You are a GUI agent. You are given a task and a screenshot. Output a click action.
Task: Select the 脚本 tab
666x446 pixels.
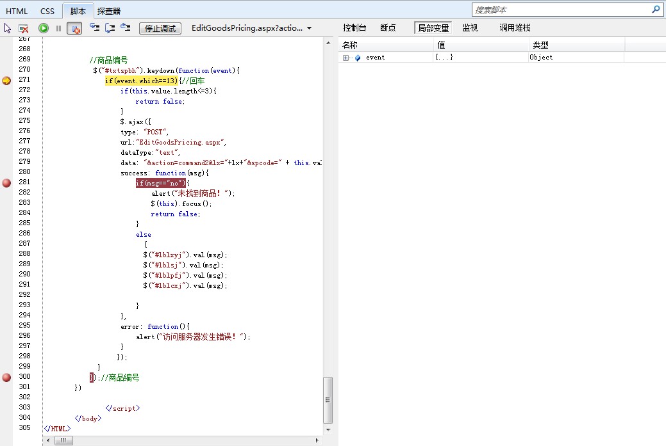click(78, 11)
